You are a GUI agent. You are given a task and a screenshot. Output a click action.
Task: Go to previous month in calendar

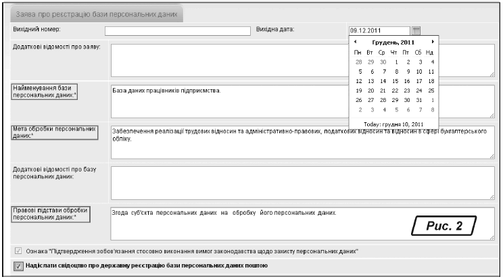click(x=356, y=42)
